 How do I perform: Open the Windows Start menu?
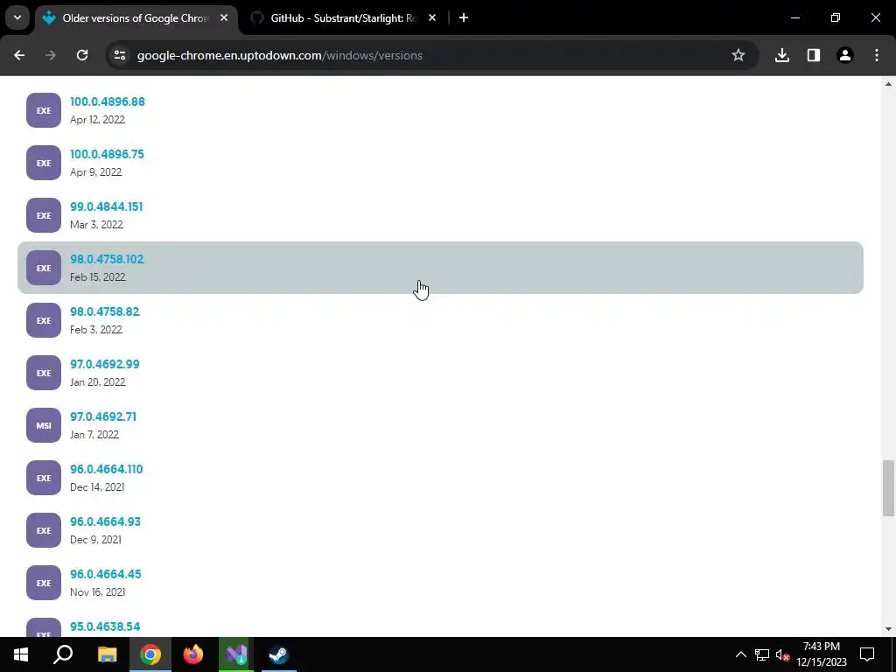21,654
